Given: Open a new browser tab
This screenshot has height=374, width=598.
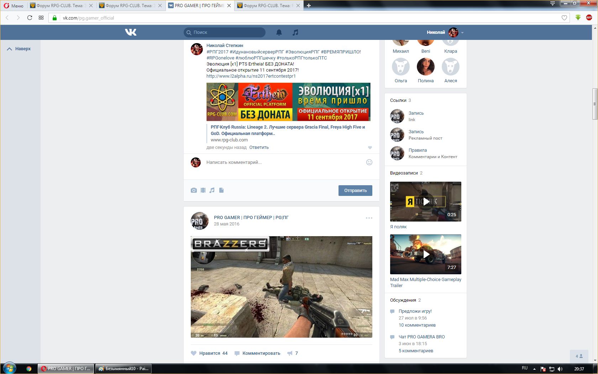Looking at the screenshot, I should point(309,6).
